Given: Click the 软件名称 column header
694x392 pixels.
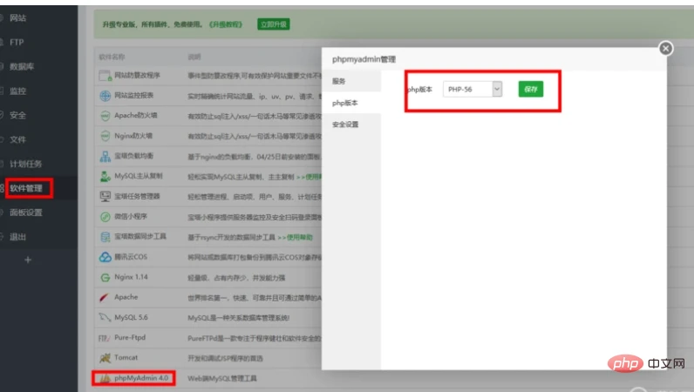Looking at the screenshot, I should coord(112,57).
